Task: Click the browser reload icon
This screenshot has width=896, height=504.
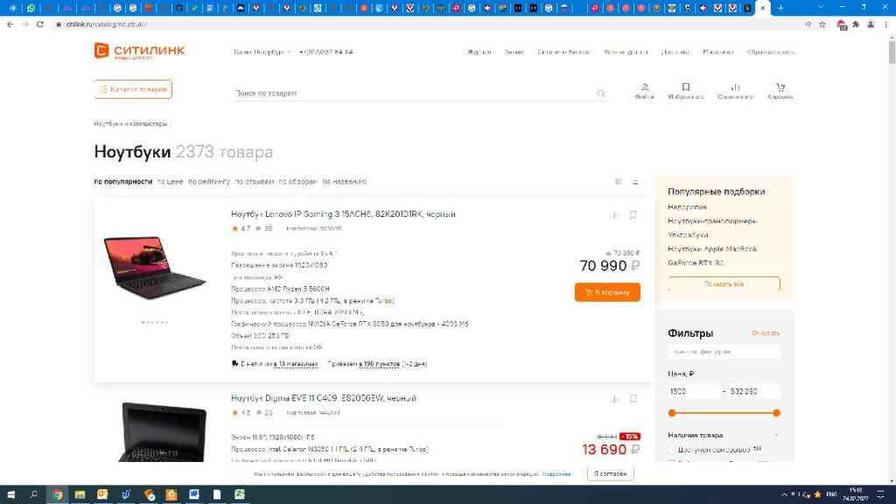Action: click(x=40, y=24)
